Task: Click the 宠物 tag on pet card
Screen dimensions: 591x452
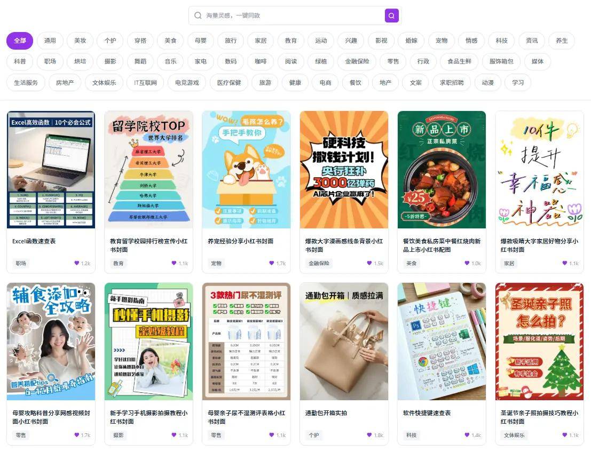Action: (x=216, y=263)
